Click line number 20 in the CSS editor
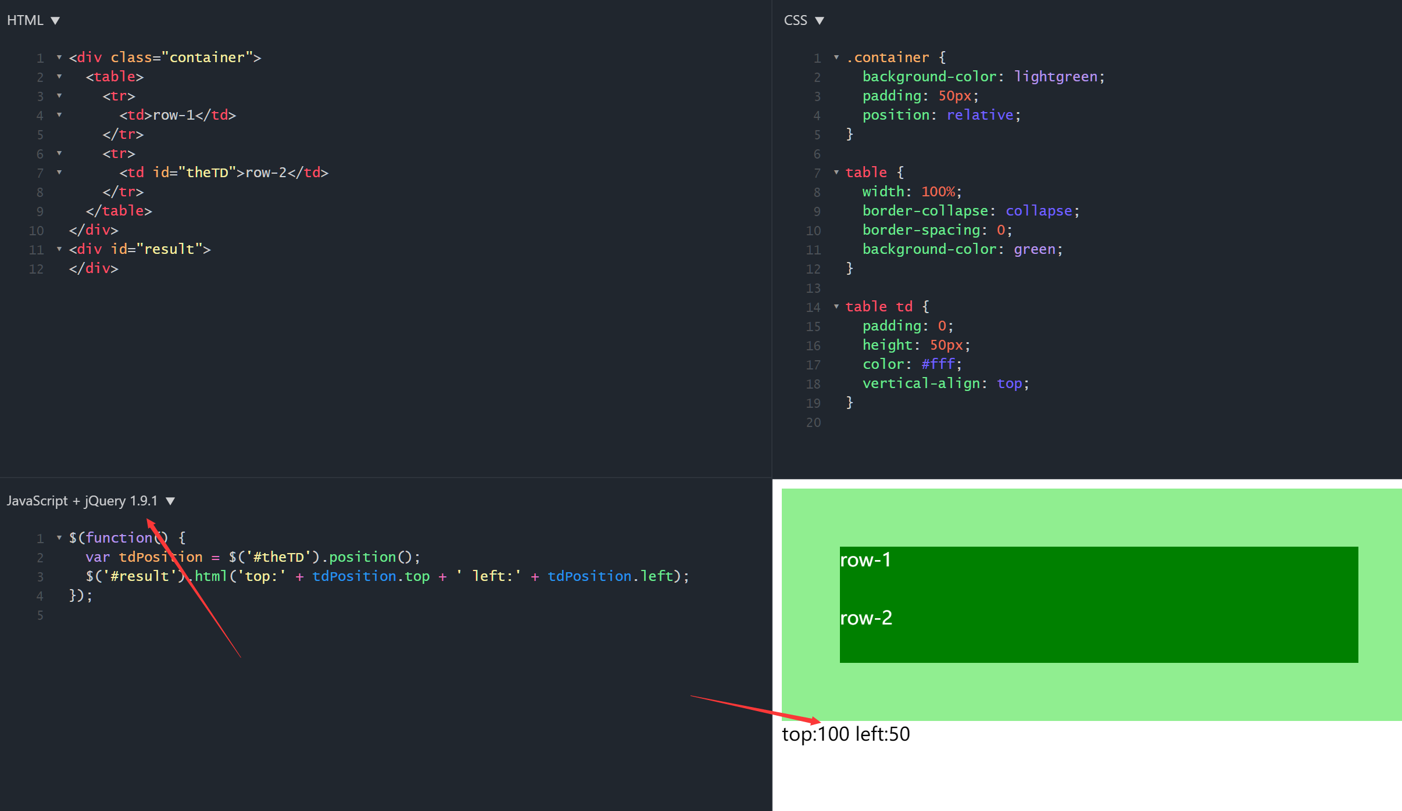The image size is (1402, 811). (x=813, y=422)
